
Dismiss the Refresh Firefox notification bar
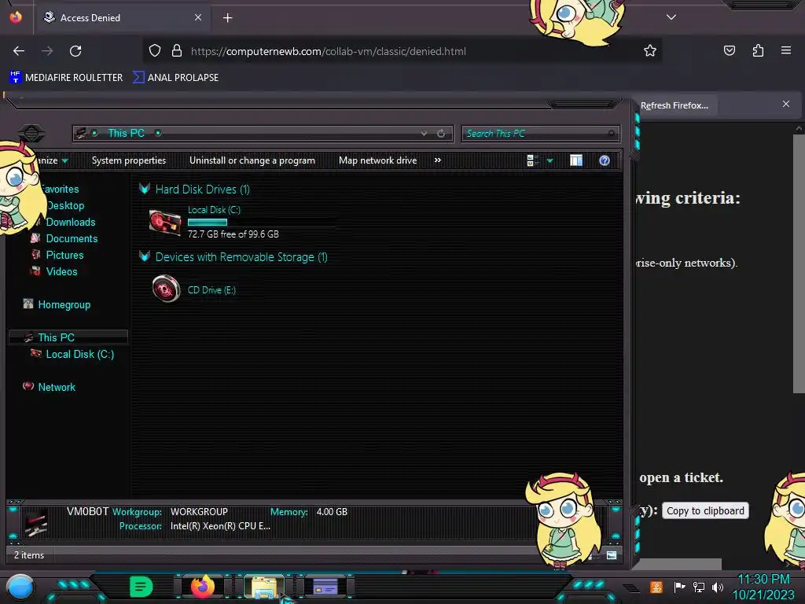pos(786,105)
